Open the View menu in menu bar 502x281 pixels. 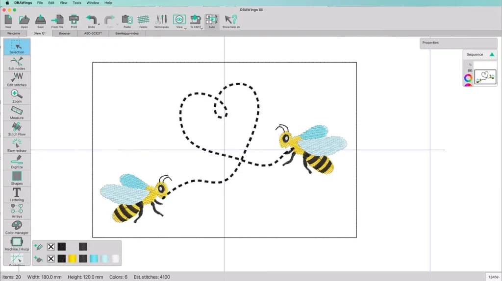point(63,2)
